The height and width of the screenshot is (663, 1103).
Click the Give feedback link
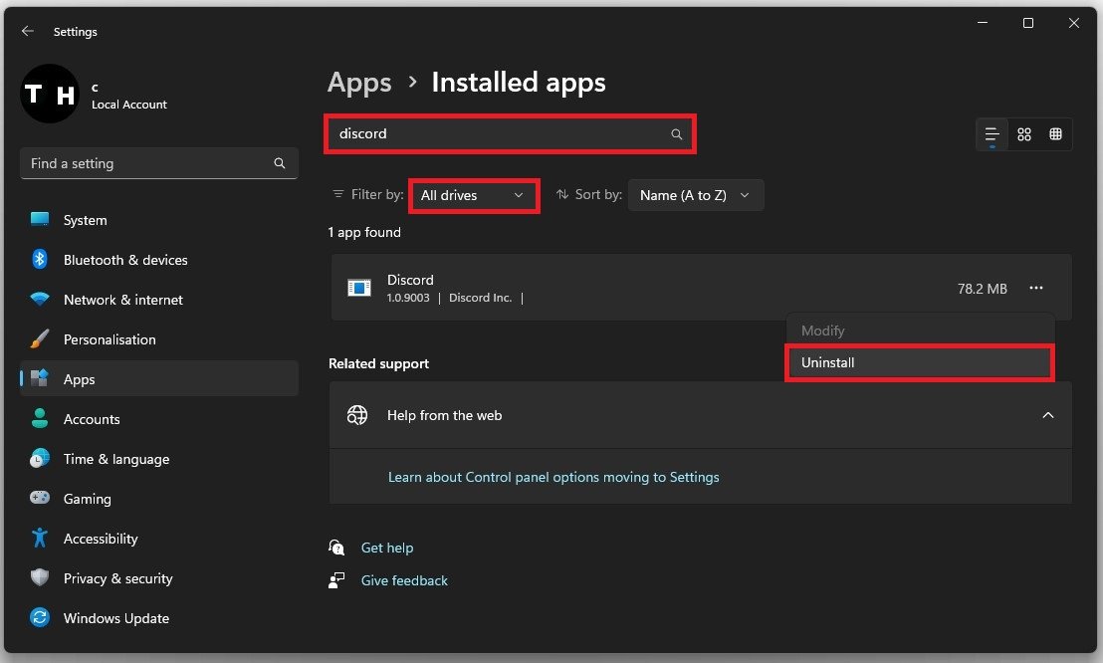tap(404, 580)
